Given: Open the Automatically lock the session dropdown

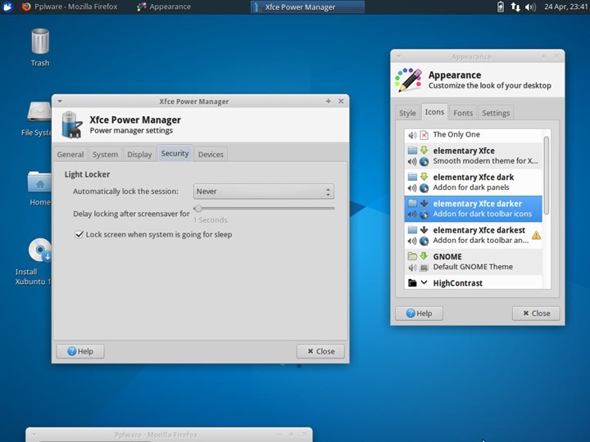Looking at the screenshot, I should tap(263, 192).
